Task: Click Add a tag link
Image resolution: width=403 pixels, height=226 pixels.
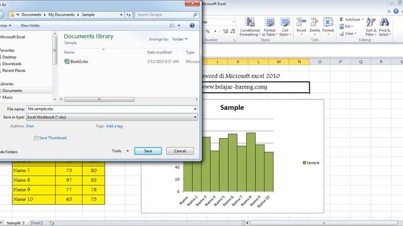Action: point(115,126)
